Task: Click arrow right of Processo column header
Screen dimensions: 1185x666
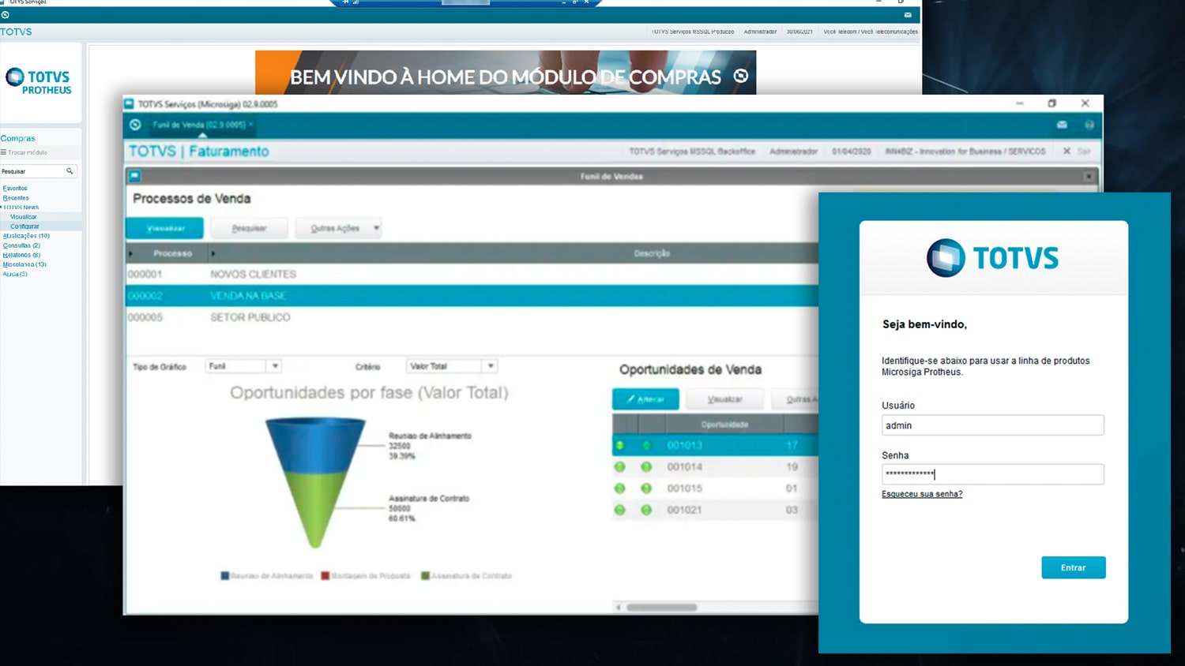Action: pos(213,253)
